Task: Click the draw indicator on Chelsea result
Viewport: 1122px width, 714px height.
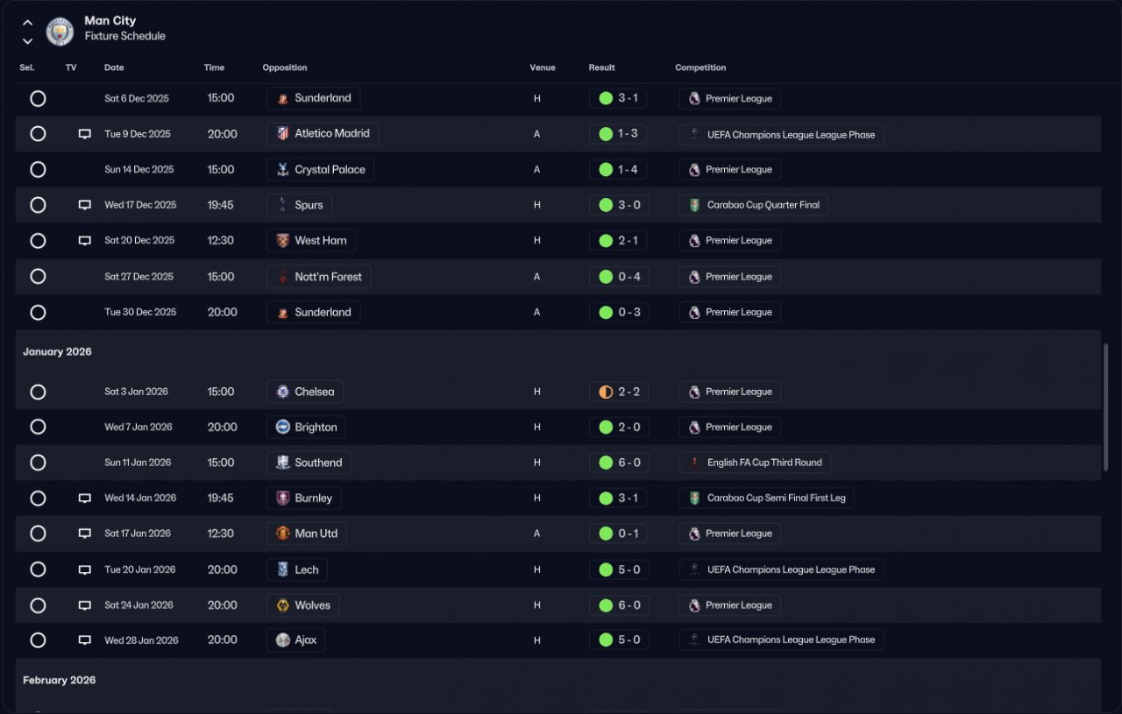Action: click(606, 392)
